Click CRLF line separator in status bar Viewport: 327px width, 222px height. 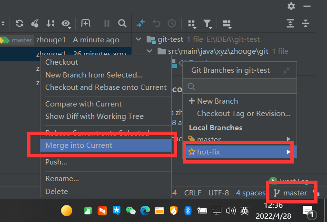coord(193,193)
